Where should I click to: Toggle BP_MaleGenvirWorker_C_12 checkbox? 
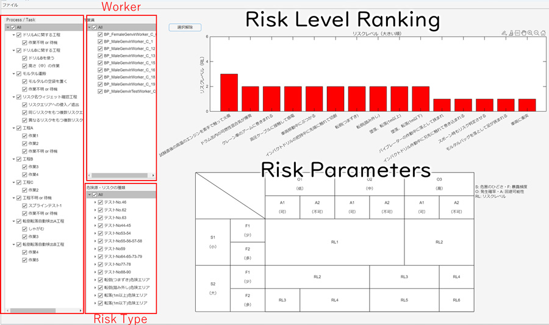100,49
